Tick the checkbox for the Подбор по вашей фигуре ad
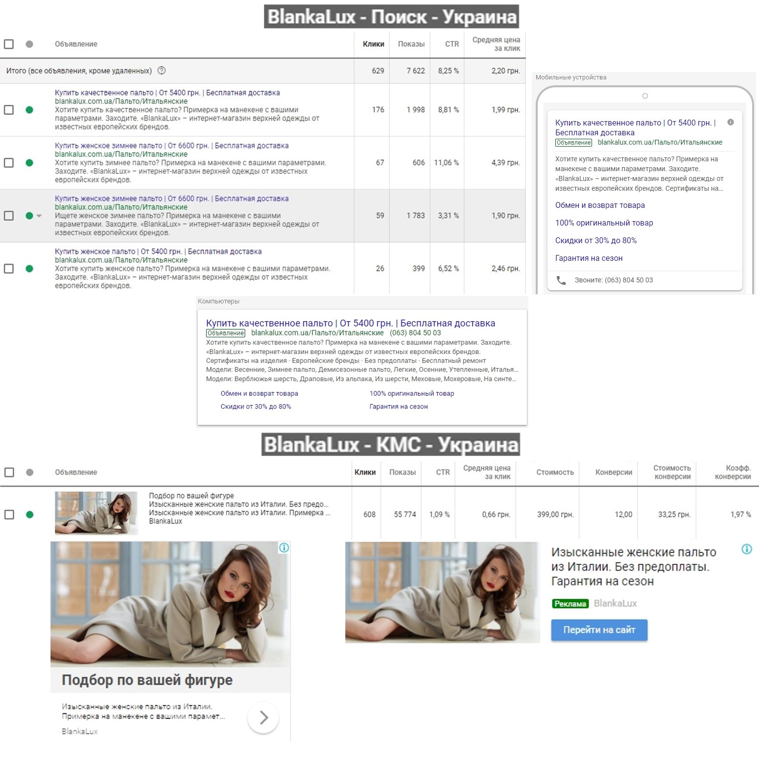Image resolution: width=759 pixels, height=759 pixels. tap(9, 515)
